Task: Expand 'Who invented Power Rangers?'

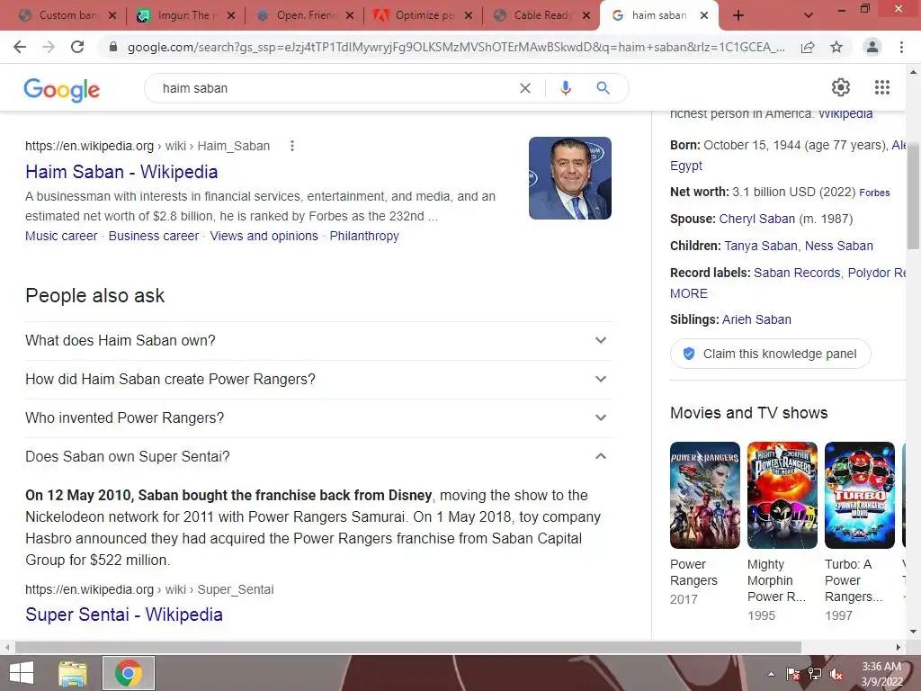Action: 318,418
